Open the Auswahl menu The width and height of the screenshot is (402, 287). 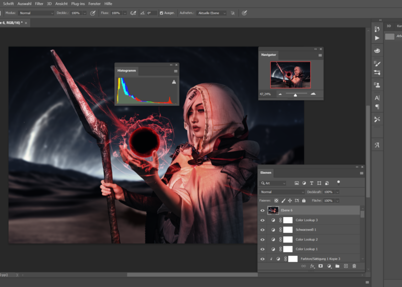click(x=25, y=4)
